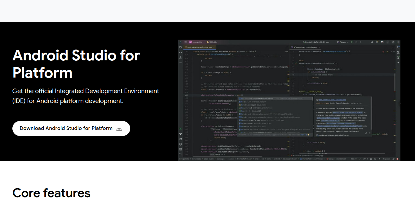Click the green Run icon in IDE toolbar
Image resolution: width=415 pixels, height=213 pixels.
[352, 42]
